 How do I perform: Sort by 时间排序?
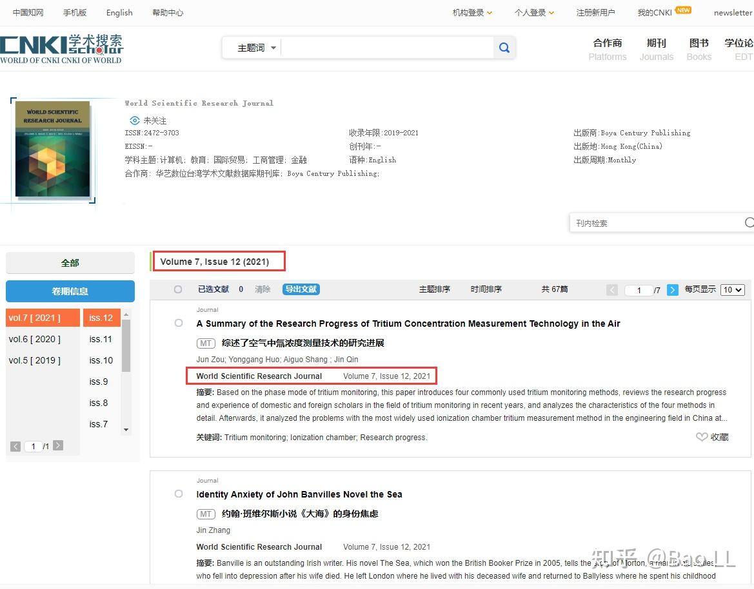(486, 289)
